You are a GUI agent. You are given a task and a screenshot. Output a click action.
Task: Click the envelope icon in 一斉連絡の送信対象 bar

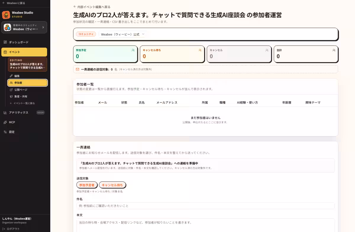click(78, 69)
